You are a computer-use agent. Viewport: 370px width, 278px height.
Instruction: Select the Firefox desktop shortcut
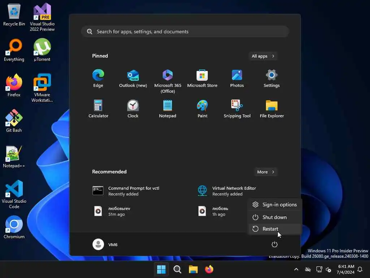click(x=14, y=85)
